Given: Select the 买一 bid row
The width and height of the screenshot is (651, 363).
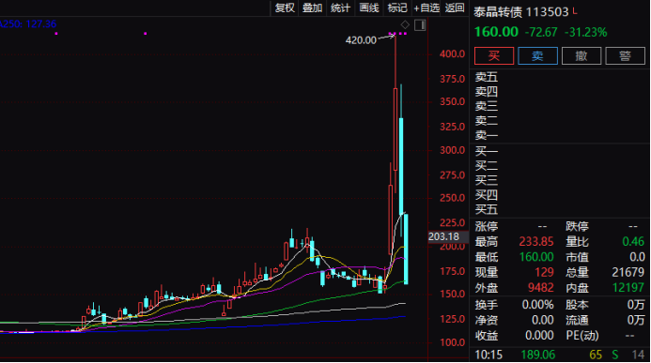Looking at the screenshot, I should coord(560,151).
